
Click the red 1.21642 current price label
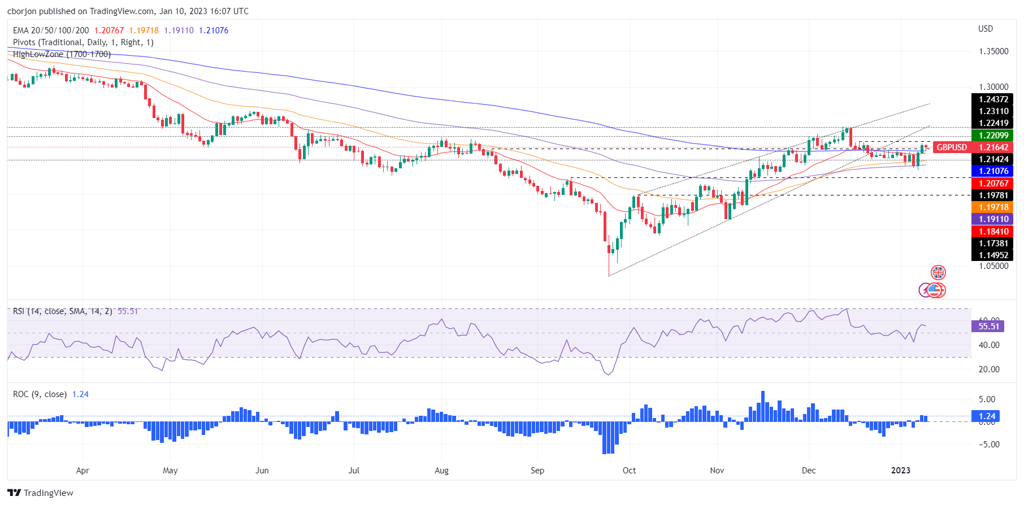point(993,147)
